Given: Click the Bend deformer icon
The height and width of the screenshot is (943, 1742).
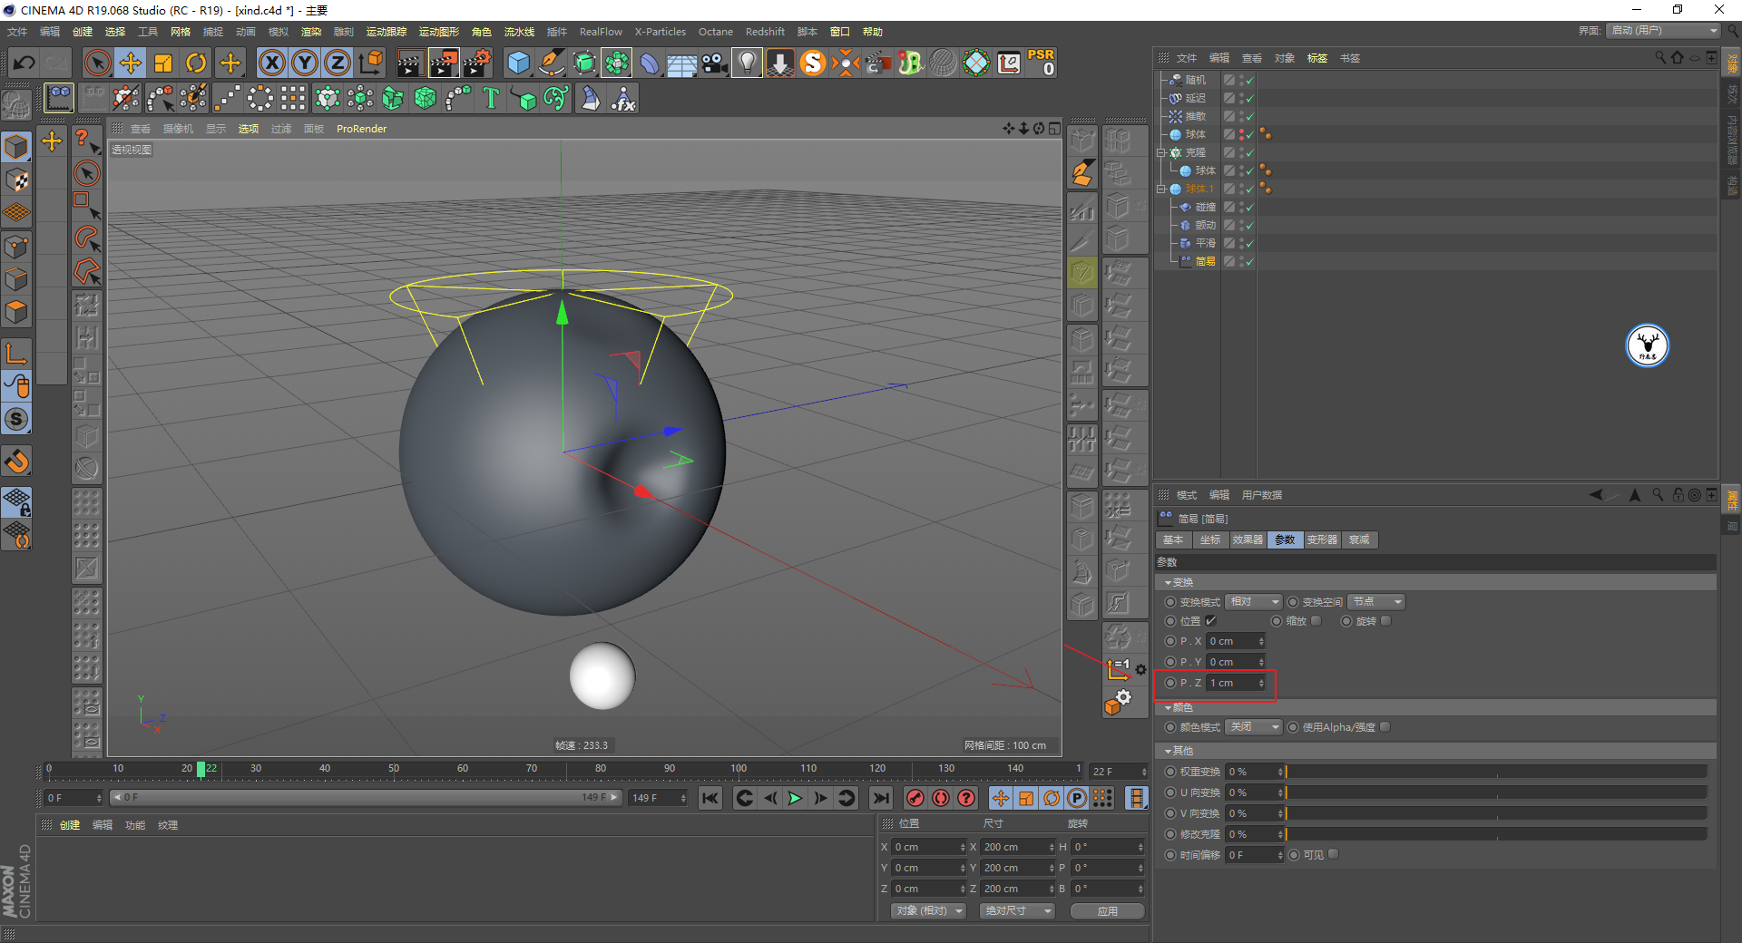Looking at the screenshot, I should click(x=650, y=63).
